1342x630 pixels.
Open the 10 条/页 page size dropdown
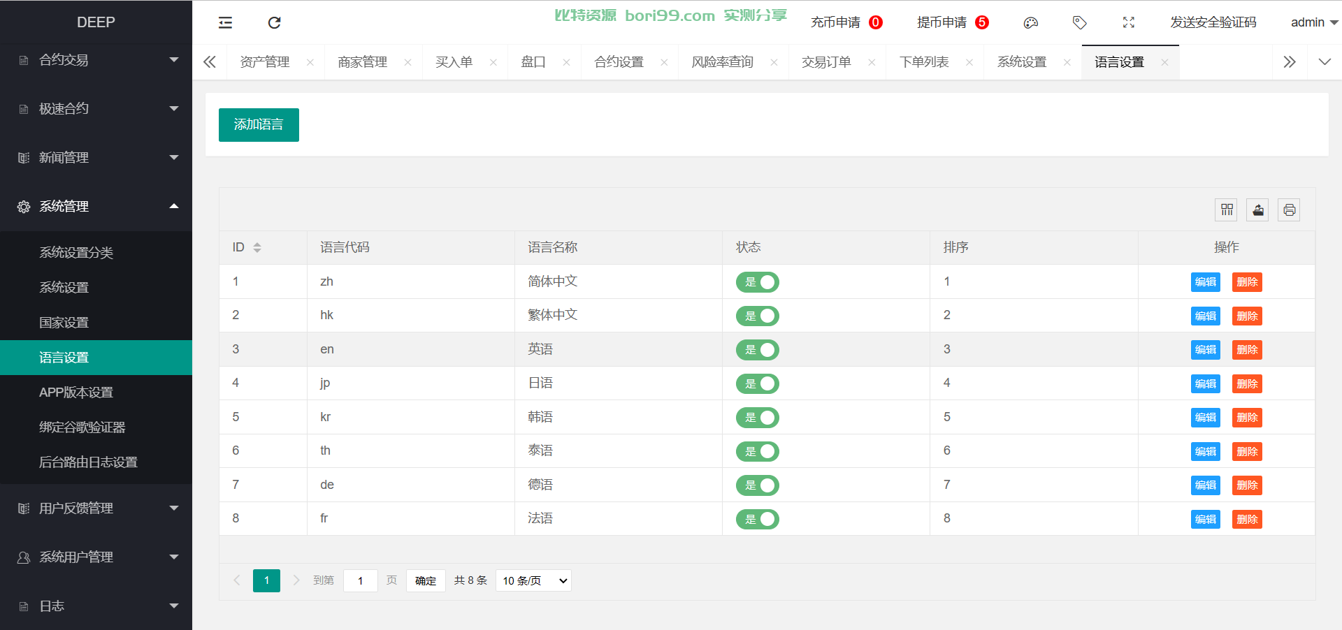click(x=533, y=580)
